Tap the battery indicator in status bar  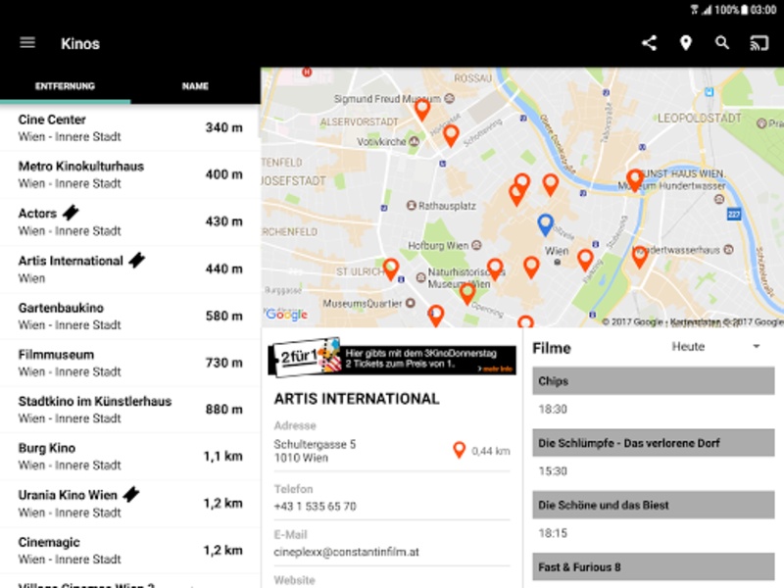[744, 10]
